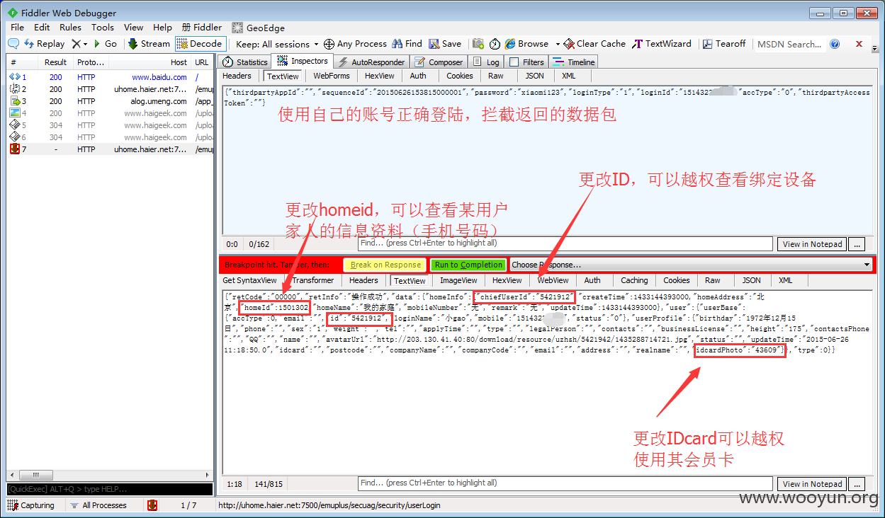
Task: Click the All Processes status filter
Action: (x=98, y=505)
